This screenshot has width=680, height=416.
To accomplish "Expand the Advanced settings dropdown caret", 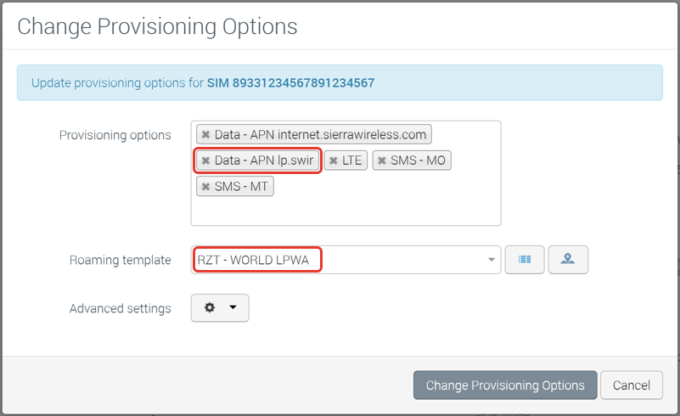I will (x=233, y=307).
